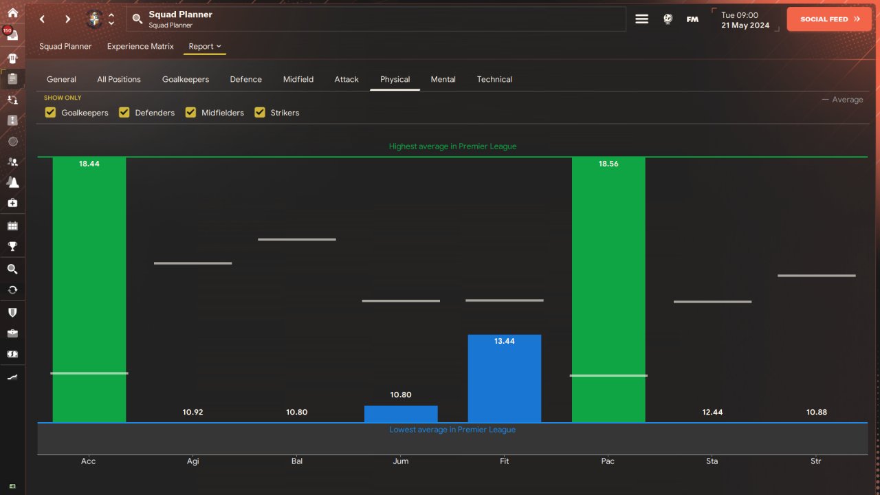The width and height of the screenshot is (880, 495).
Task: Uncheck the Goalkeepers checkbox
Action: click(50, 112)
